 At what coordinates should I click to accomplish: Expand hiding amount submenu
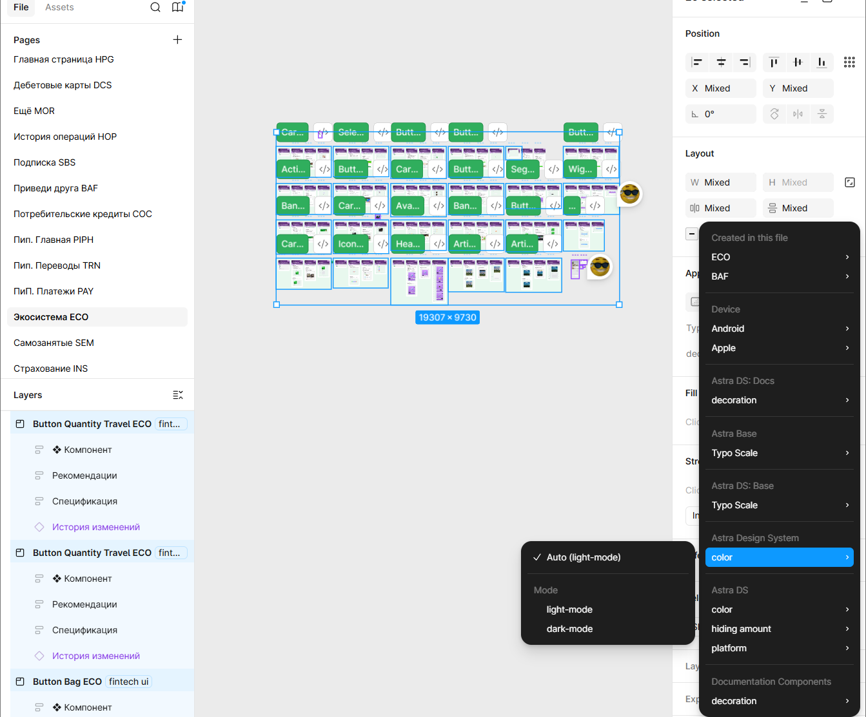[780, 629]
